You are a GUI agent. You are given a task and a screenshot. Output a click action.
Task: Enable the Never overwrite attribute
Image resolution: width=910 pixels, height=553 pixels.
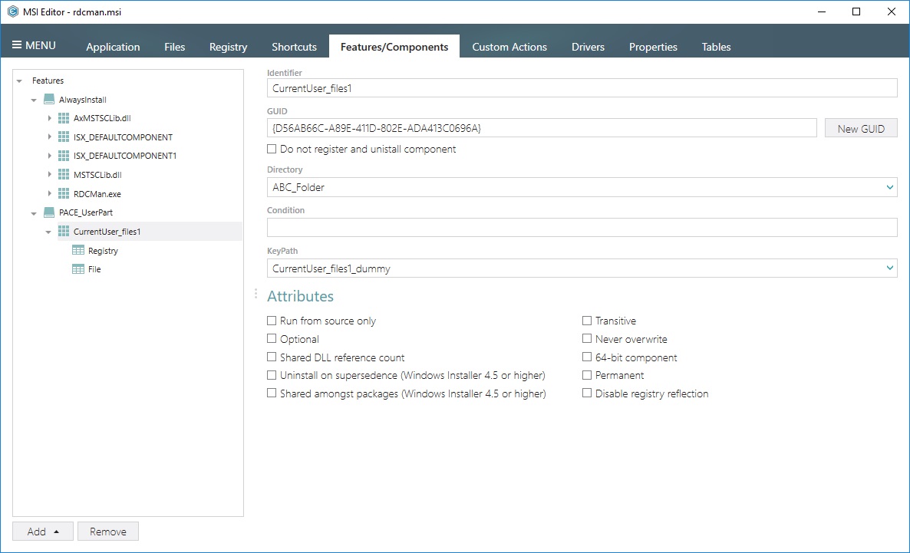(x=587, y=339)
